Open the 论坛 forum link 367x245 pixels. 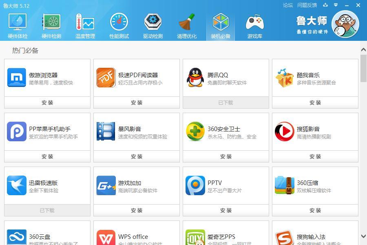287,5
